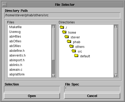This screenshot has width=125, height=102.
Task: Select Makefile in the Files list
Action: coord(15,27)
